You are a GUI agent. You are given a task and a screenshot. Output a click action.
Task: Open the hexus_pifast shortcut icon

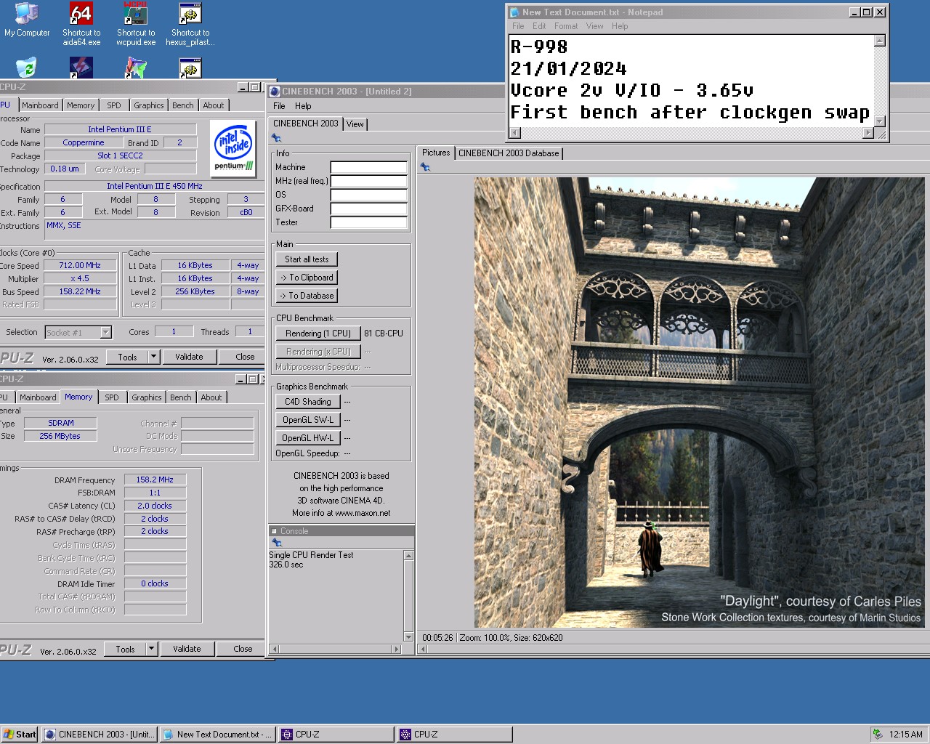[x=190, y=23]
